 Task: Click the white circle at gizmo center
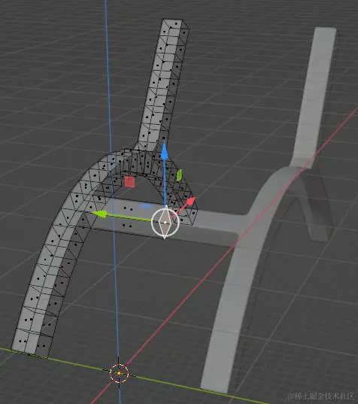point(165,223)
